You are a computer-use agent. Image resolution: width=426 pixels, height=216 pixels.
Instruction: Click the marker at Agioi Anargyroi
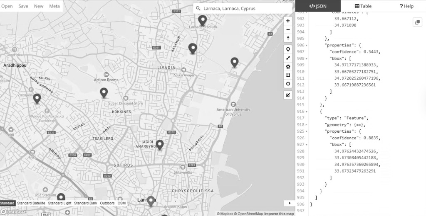click(160, 145)
